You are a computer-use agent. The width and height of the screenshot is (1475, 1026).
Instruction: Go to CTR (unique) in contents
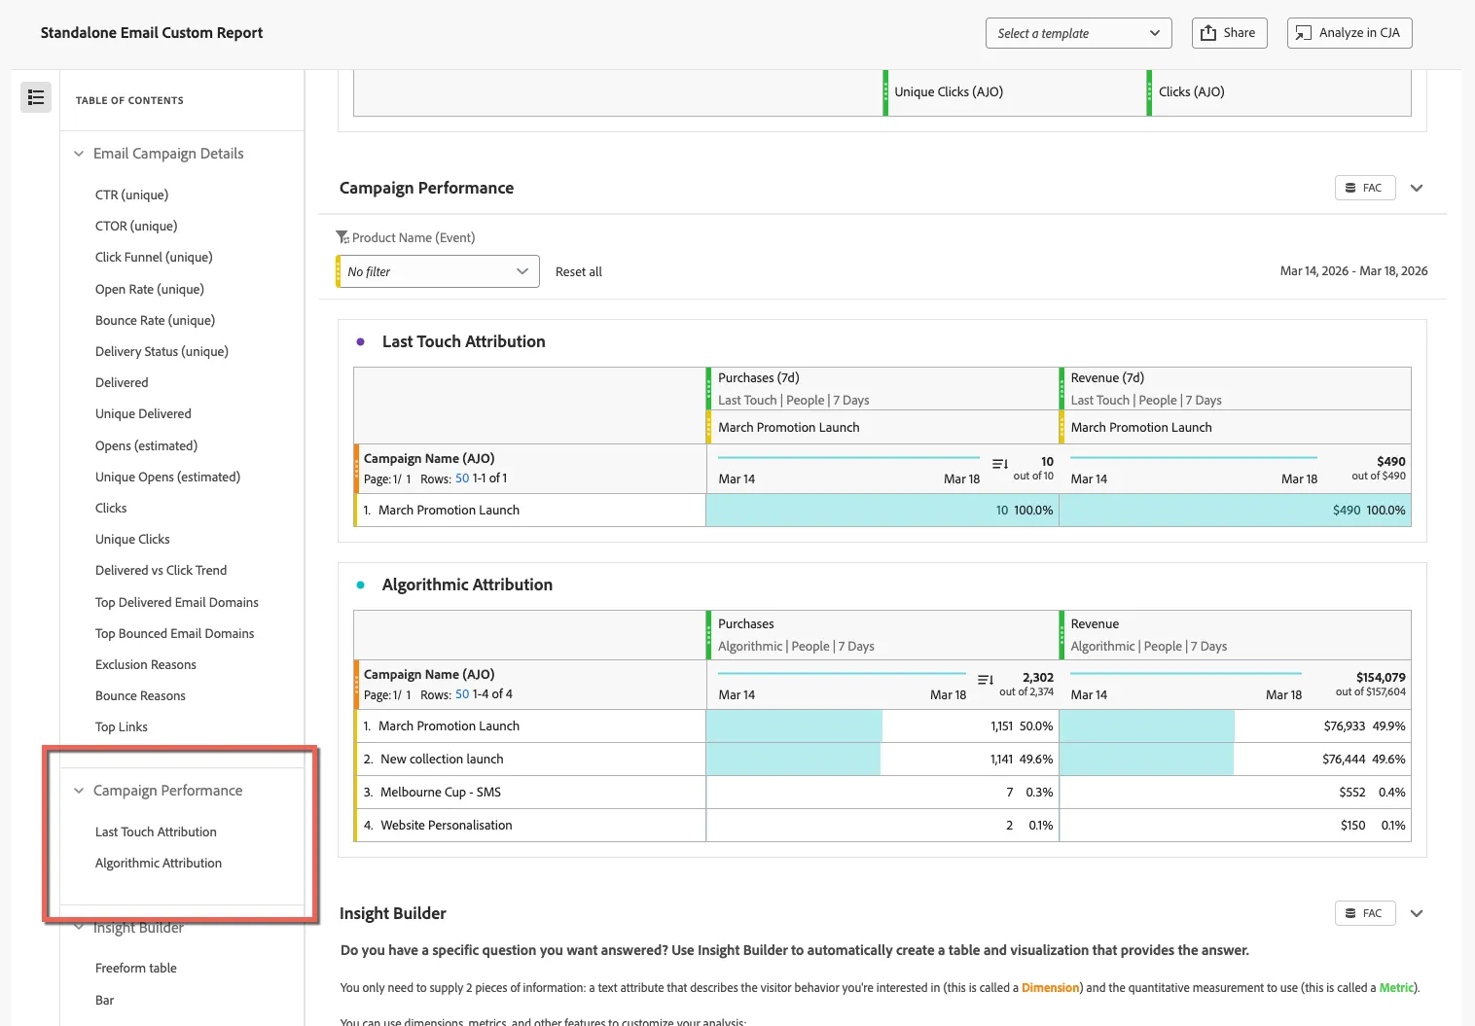pyautogui.click(x=131, y=195)
